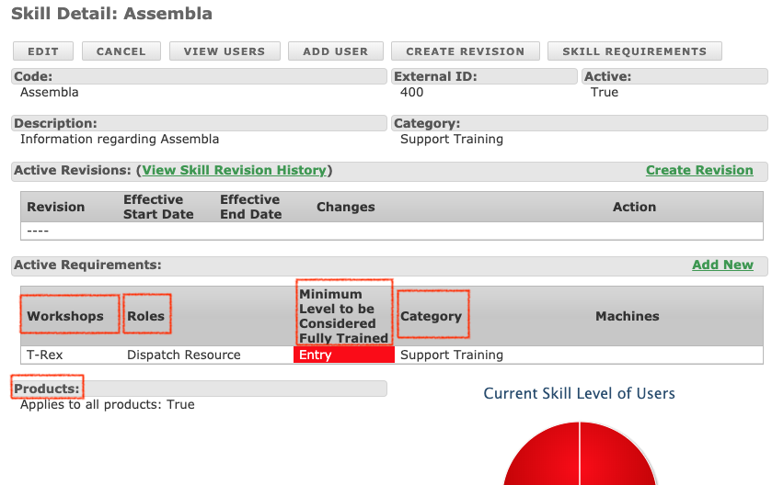Click the Category column header in requirements
Screen dimensions: 772x485
431,316
